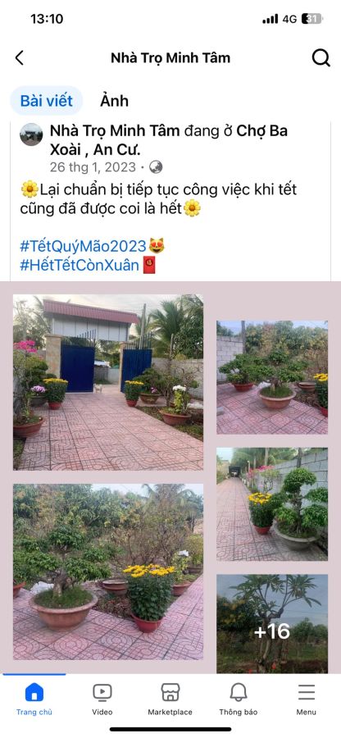Open the Trang chủ home icon

[34, 693]
